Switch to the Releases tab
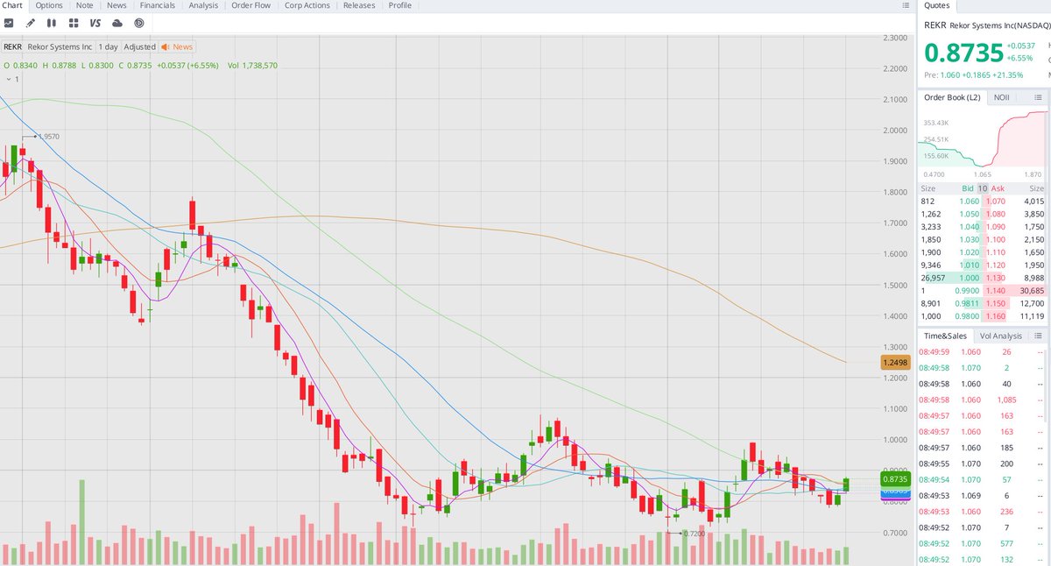 [359, 5]
